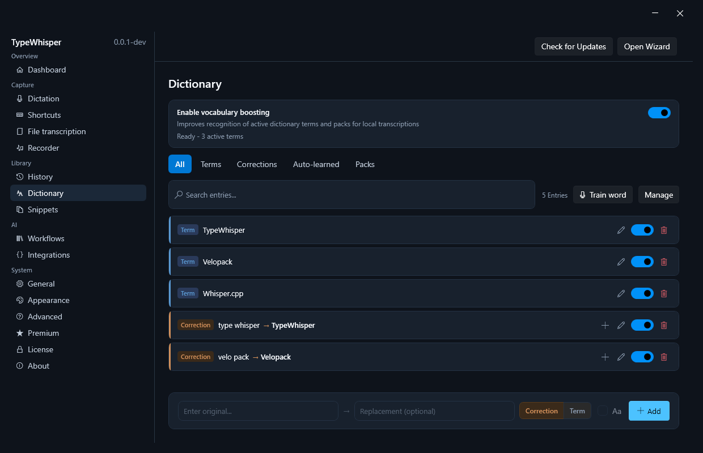Click the 5 Entries count
703x453 pixels.
(x=554, y=195)
